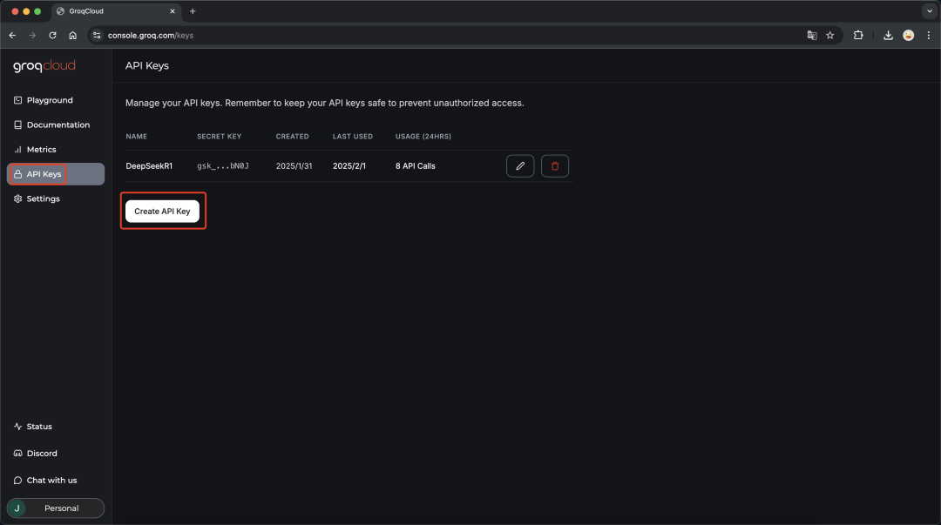Delete the DeepSeekR1 key with the trash icon
This screenshot has height=525, width=941.
[x=554, y=166]
